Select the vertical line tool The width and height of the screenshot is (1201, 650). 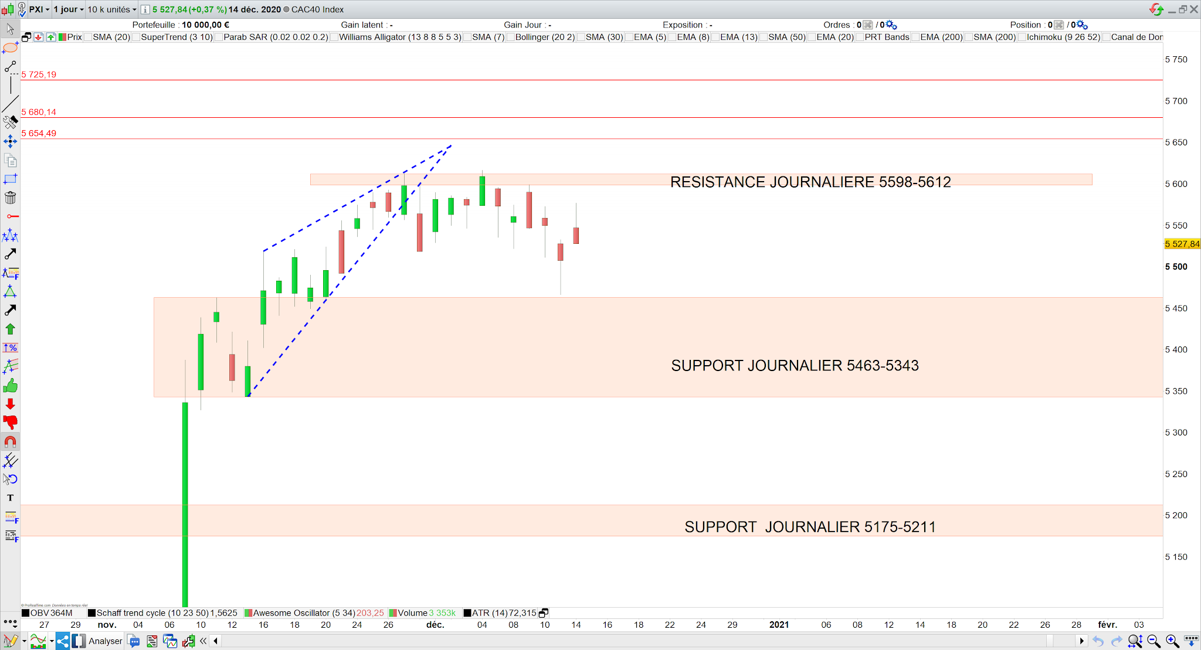10,85
